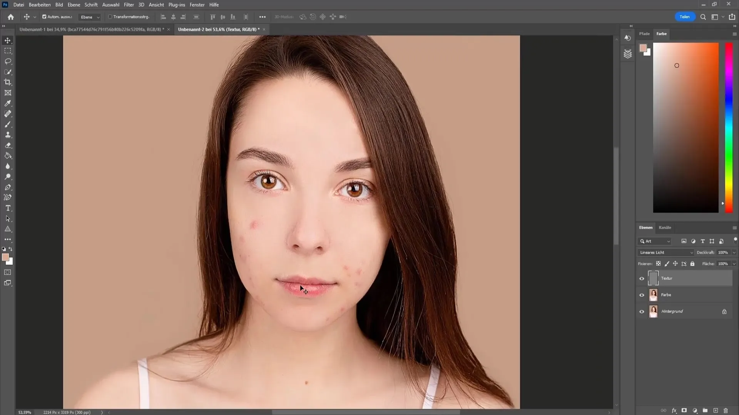This screenshot has width=739, height=415.
Task: Select the Type tool
Action: click(x=8, y=208)
